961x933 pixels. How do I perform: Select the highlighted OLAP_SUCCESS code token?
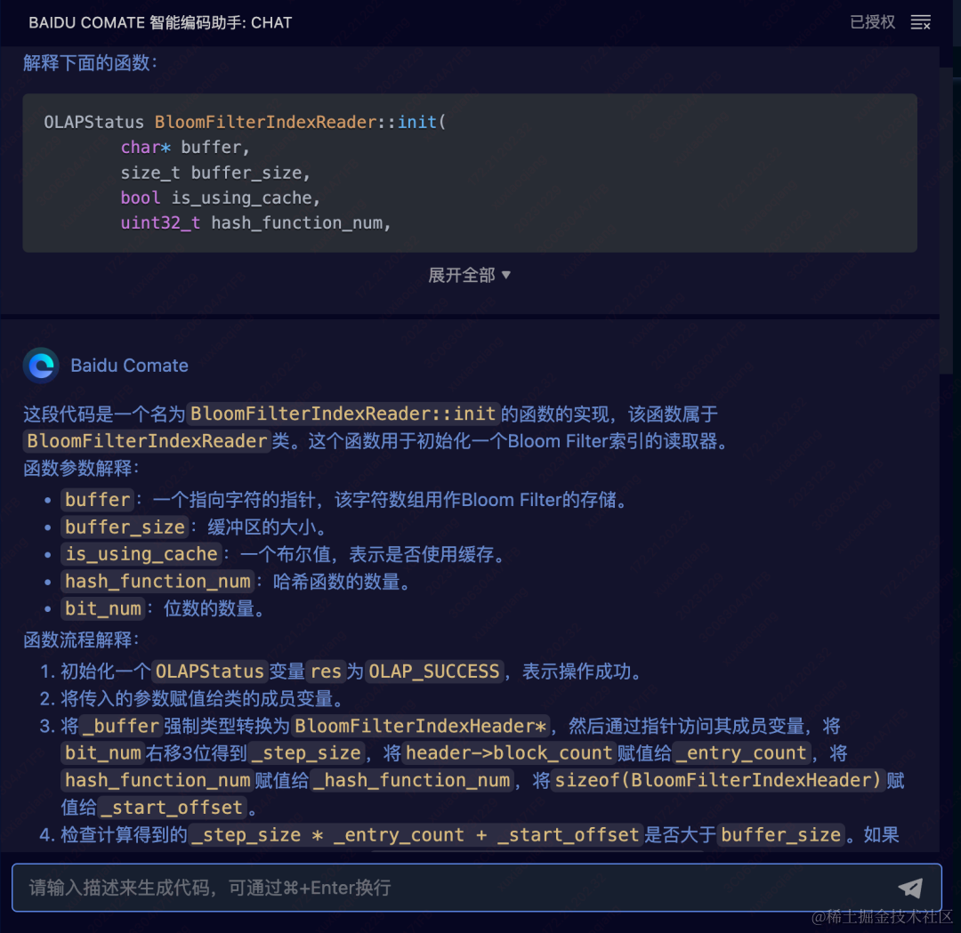433,672
